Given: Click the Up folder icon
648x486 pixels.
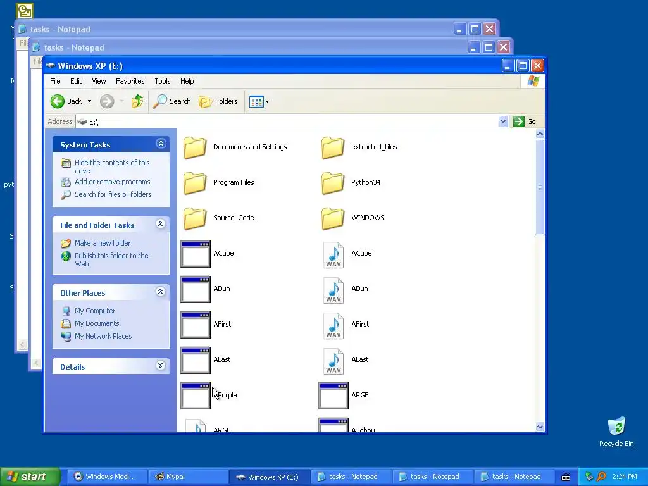Looking at the screenshot, I should [x=137, y=101].
